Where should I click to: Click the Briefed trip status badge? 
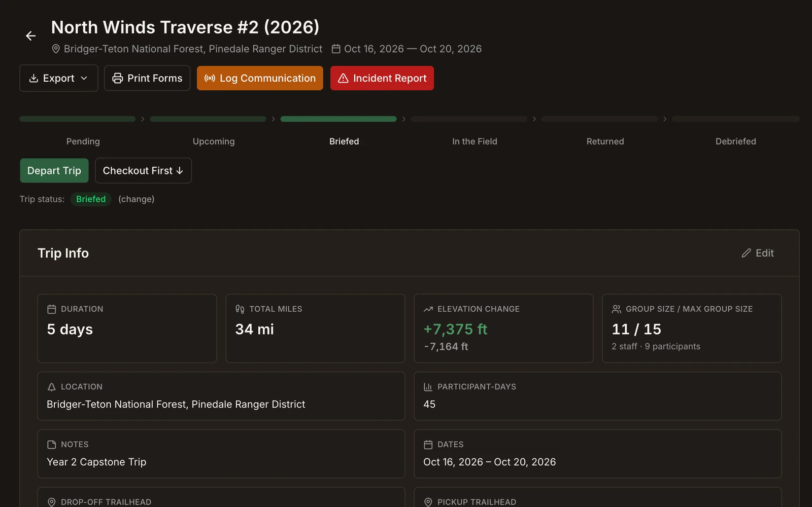coord(91,199)
